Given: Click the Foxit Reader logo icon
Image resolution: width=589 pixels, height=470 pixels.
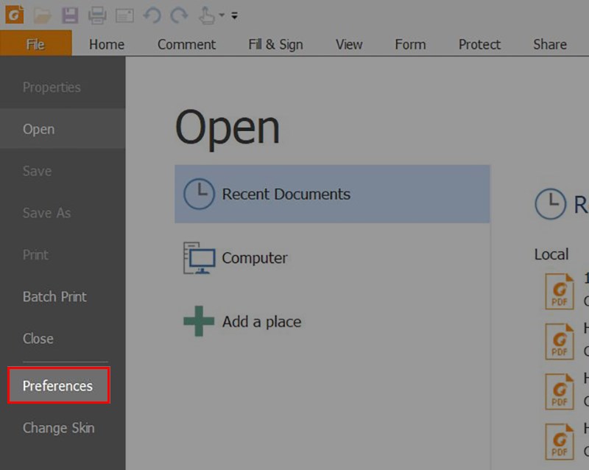Looking at the screenshot, I should (x=14, y=14).
